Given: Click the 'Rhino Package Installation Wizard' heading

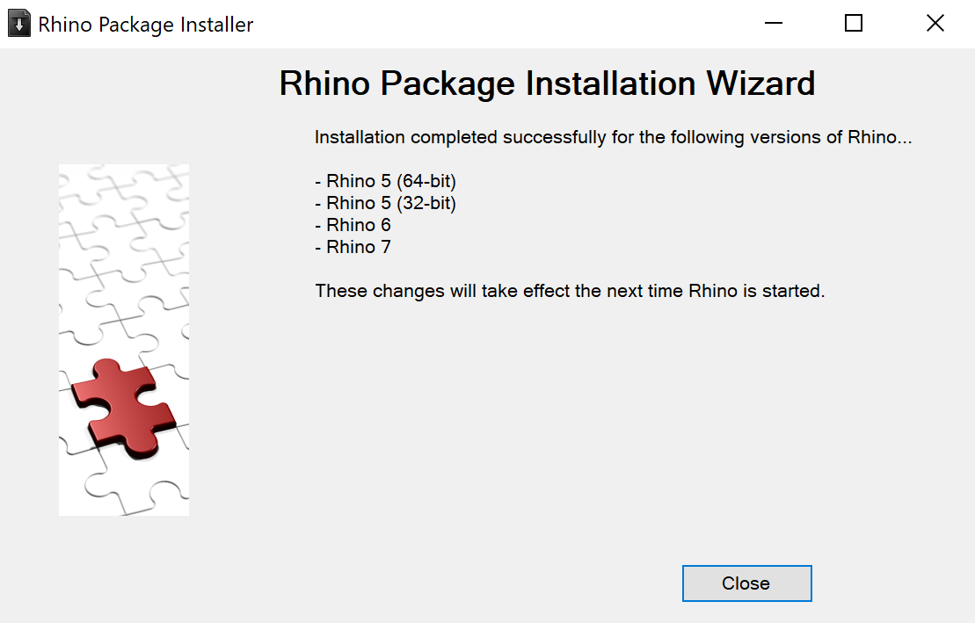Looking at the screenshot, I should 547,84.
